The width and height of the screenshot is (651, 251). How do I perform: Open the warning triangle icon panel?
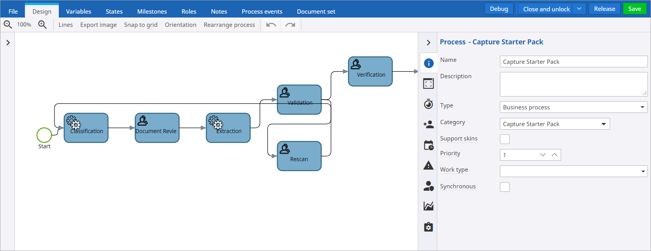[429, 165]
